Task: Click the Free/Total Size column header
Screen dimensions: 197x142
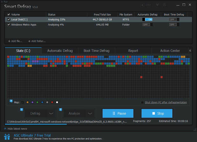Action: pyautogui.click(x=102, y=15)
